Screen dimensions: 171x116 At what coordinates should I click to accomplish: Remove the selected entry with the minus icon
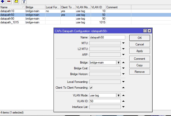point(9,2)
